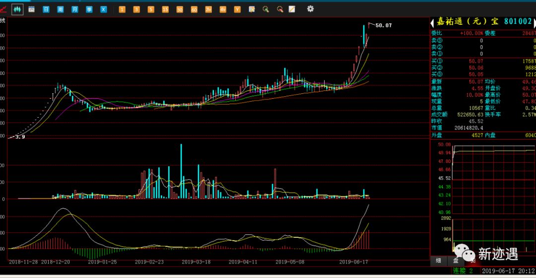Click the 昨收 value 45.52
Screen dimensions: 536x278
coord(476,121)
